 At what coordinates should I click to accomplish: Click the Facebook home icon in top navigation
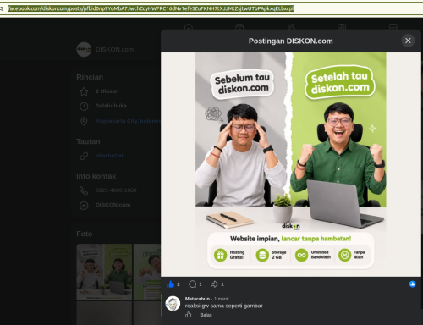tap(189, 27)
